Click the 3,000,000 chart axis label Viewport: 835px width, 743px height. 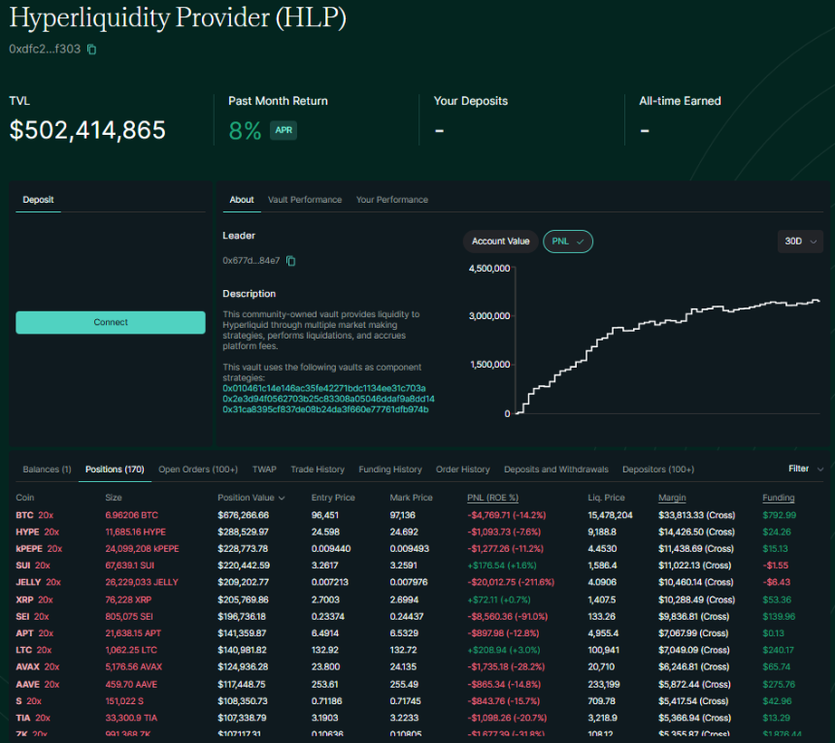point(489,316)
